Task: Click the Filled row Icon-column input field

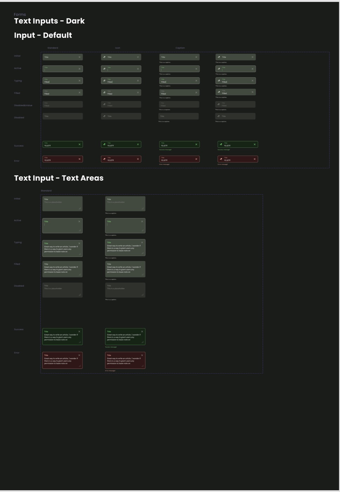Action: pyautogui.click(x=121, y=92)
